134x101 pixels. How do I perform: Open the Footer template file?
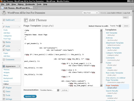click(109, 63)
